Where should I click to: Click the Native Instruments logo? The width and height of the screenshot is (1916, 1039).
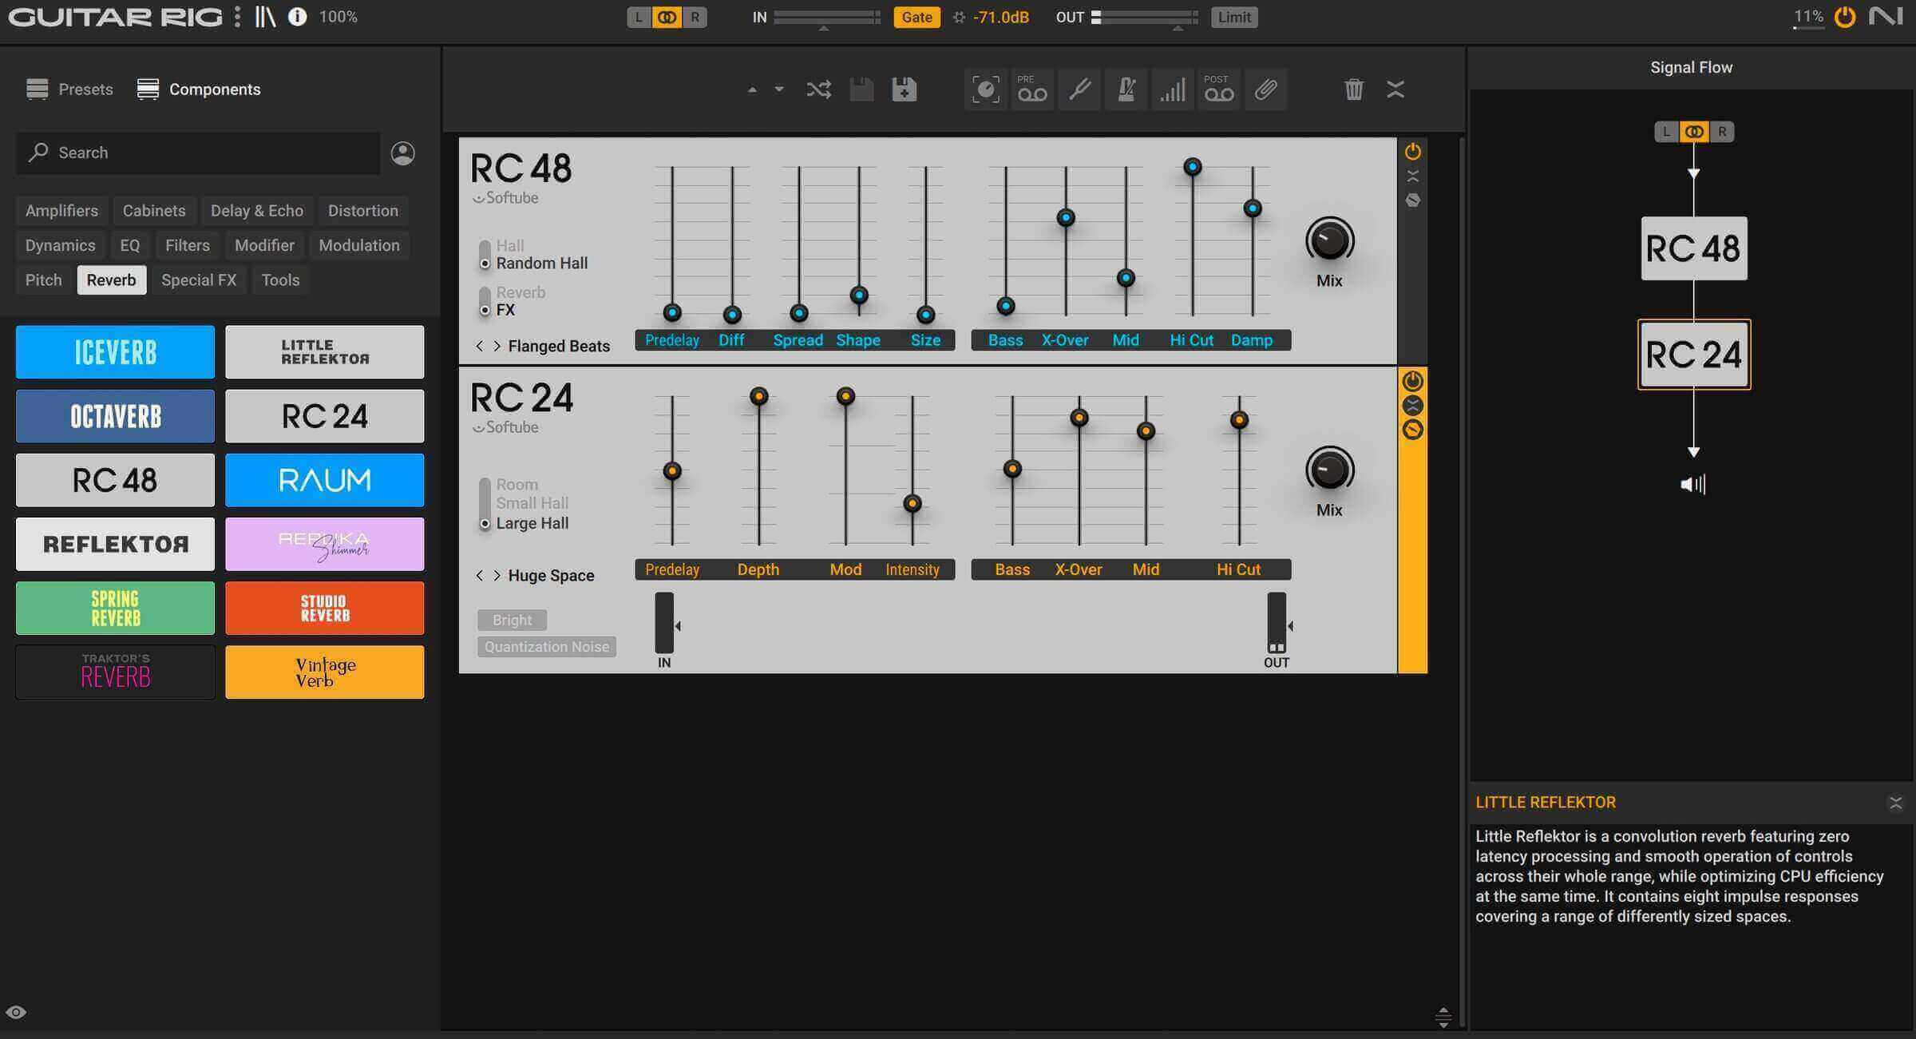pyautogui.click(x=1886, y=17)
